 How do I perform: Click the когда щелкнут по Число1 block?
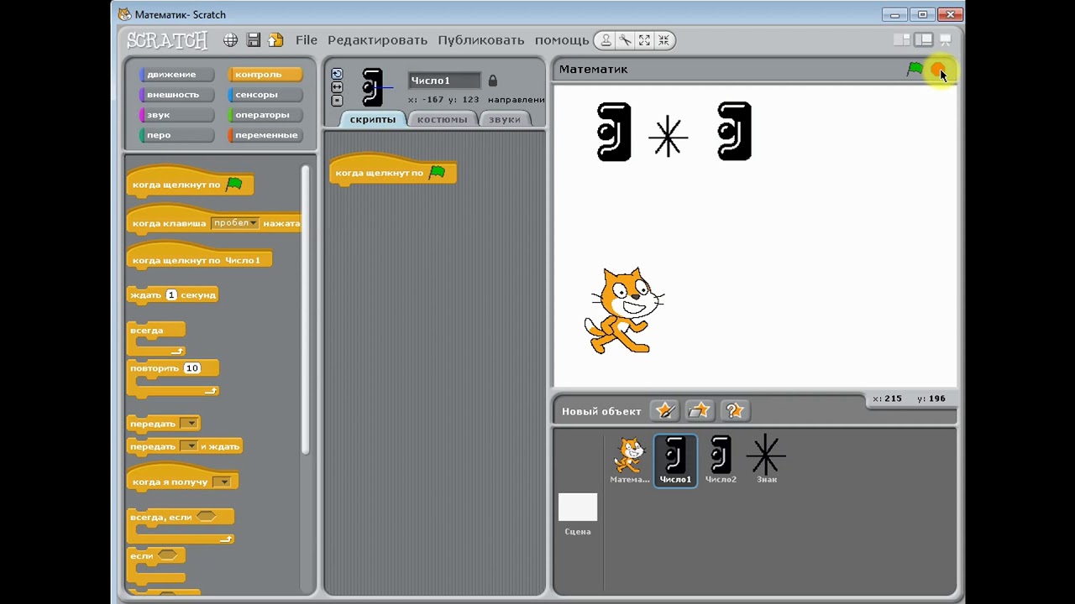(x=199, y=258)
